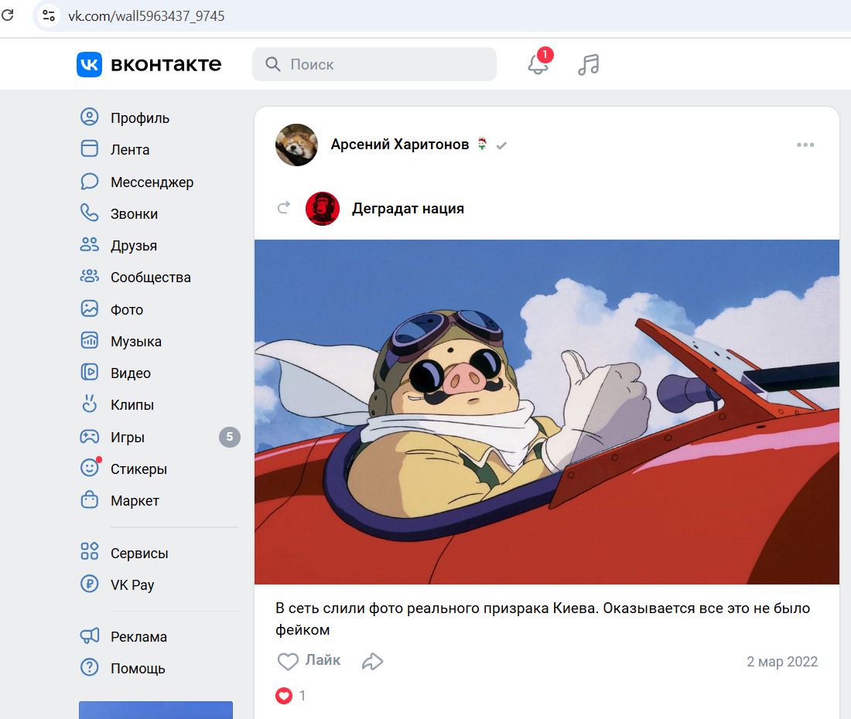
Task: Click the browser address bar URL
Action: [146, 15]
